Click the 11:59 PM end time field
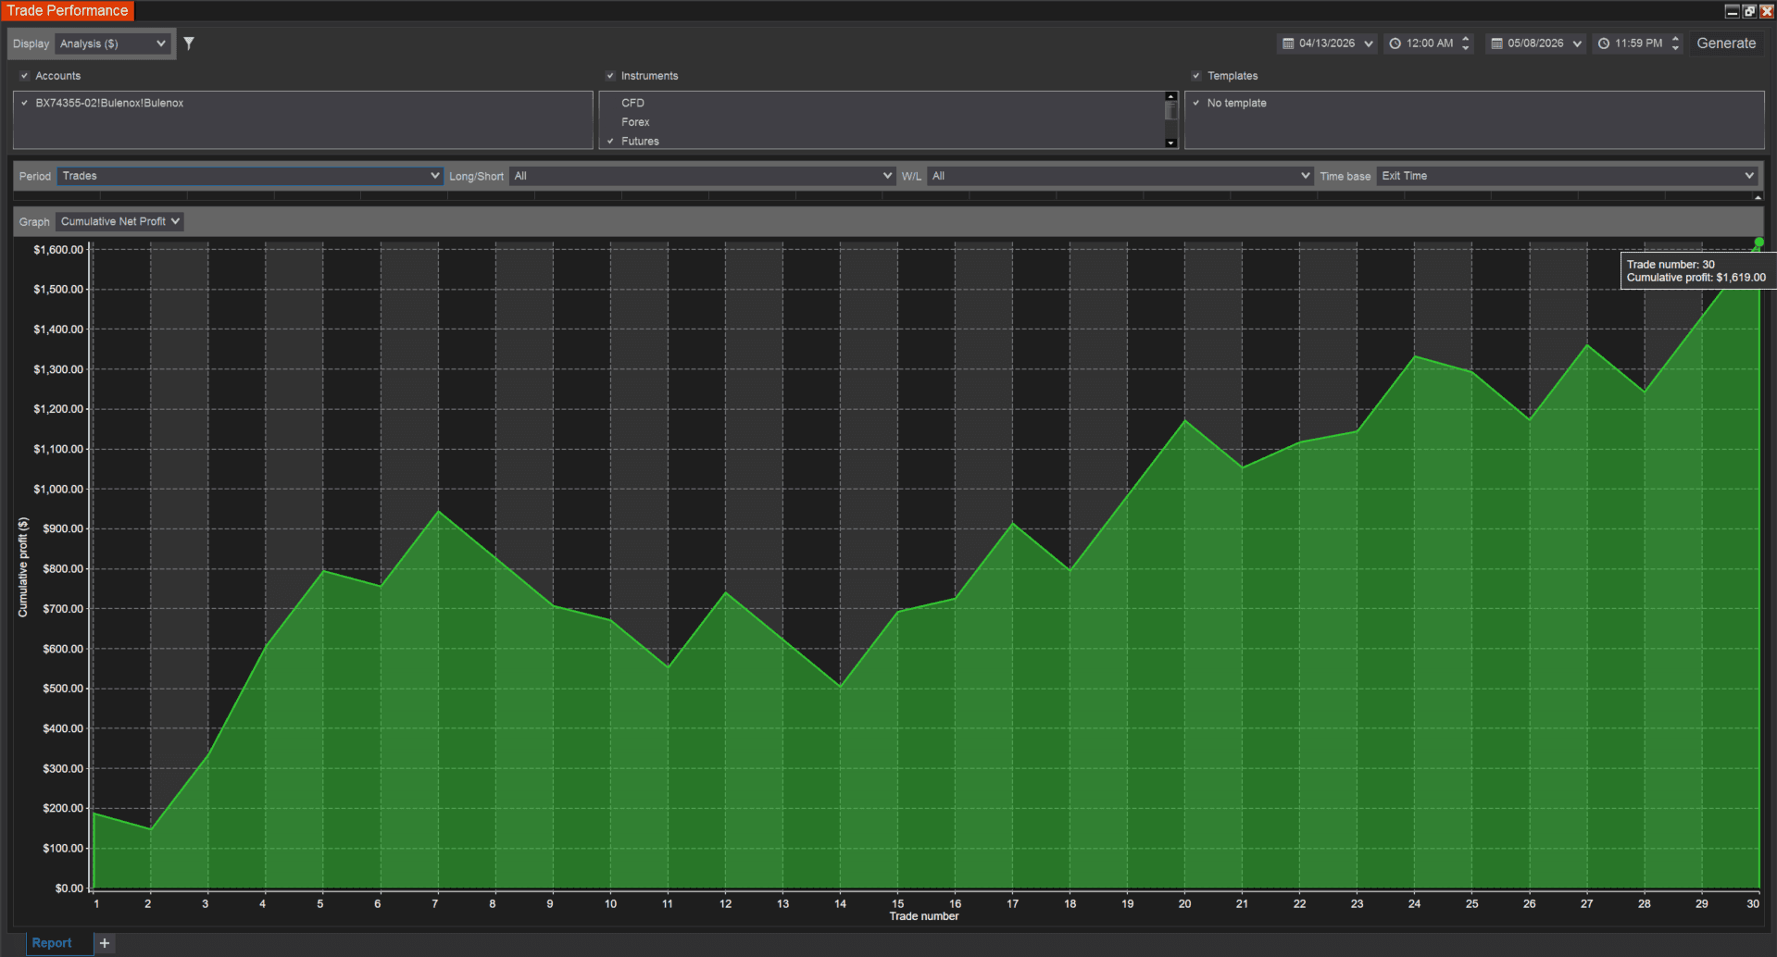 (x=1638, y=43)
